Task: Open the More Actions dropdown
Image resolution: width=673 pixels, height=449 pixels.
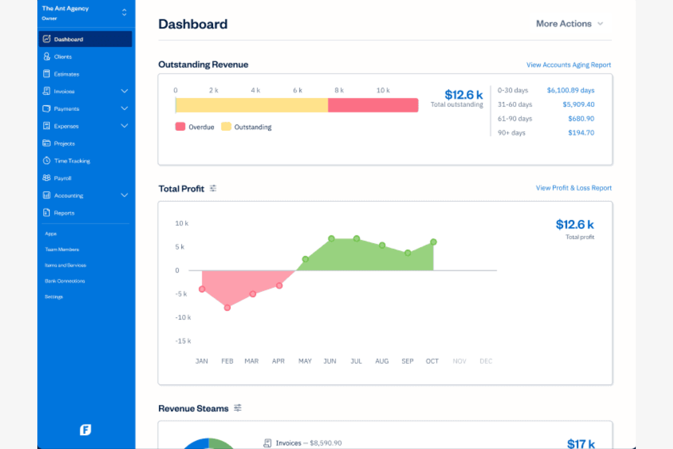Action: coord(569,23)
